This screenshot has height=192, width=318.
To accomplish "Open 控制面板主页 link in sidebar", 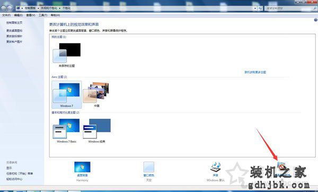I will (x=14, y=23).
